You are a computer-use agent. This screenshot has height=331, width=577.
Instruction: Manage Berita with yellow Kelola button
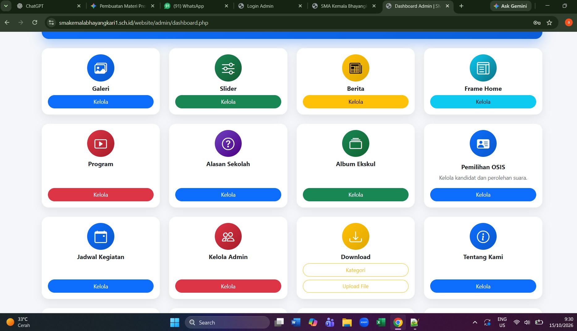[356, 102]
